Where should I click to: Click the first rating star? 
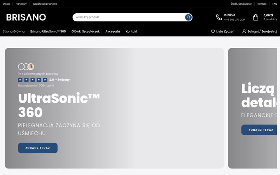pyautogui.click(x=20, y=80)
